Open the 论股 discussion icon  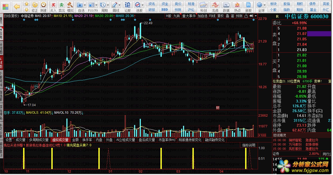coord(128,6)
